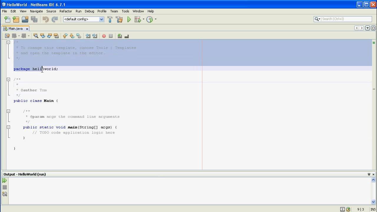Click the Redo arrow icon
The height and width of the screenshot is (212, 377).
pos(55,19)
